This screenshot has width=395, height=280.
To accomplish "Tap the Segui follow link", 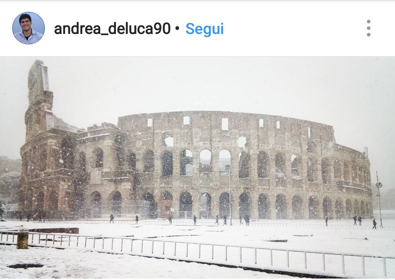I will (x=204, y=29).
